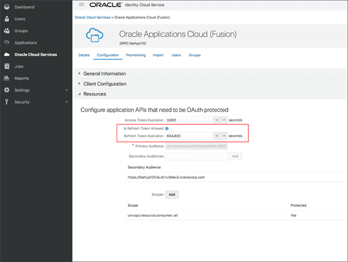Viewport: 348px width, 262px height.
Task: Open the Provisioning tab
Action: click(x=136, y=55)
